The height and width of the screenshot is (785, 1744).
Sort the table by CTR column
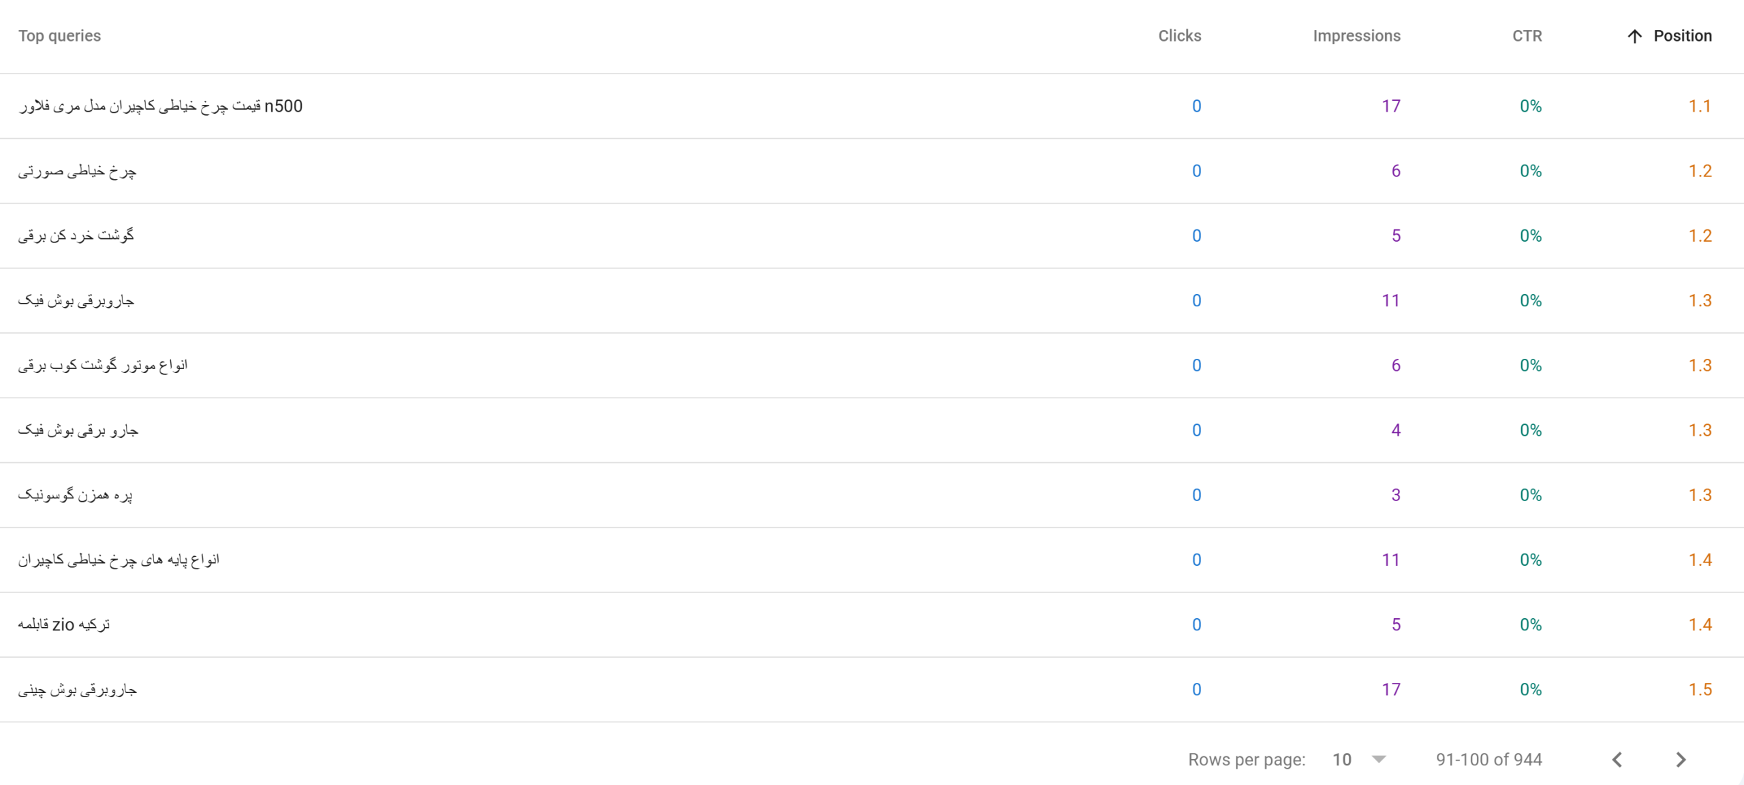click(x=1527, y=36)
